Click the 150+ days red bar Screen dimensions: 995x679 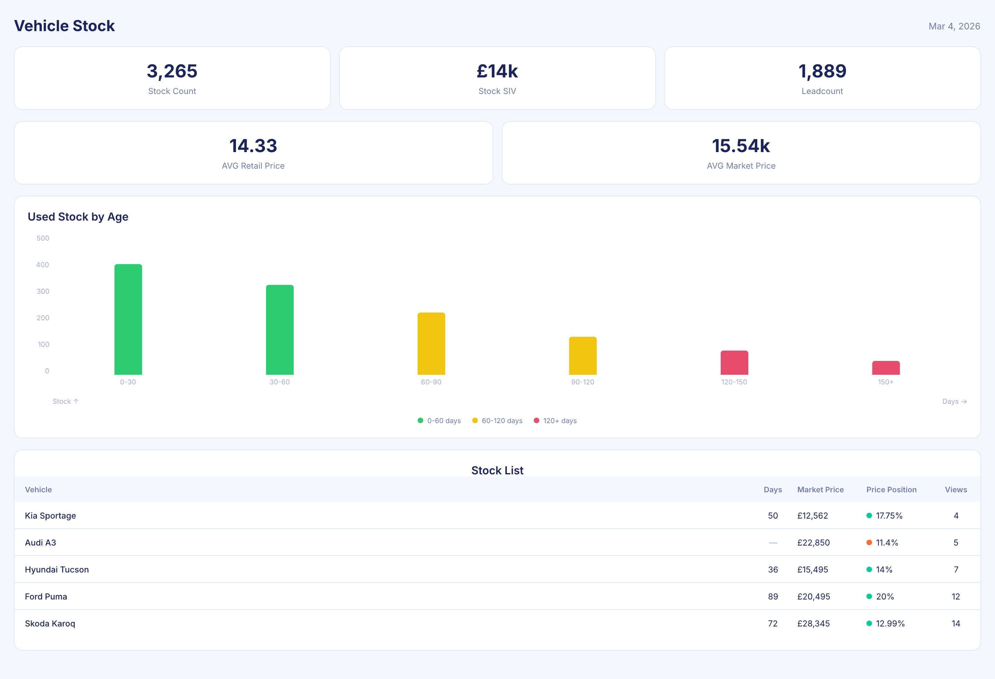(885, 368)
